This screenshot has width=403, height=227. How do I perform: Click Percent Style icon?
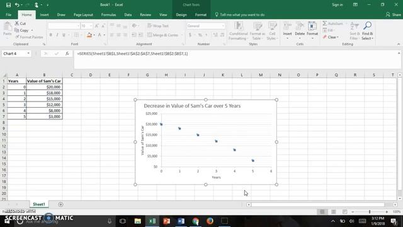(200, 35)
